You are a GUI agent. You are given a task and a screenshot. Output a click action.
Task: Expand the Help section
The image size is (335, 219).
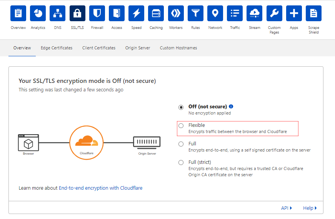310,208
